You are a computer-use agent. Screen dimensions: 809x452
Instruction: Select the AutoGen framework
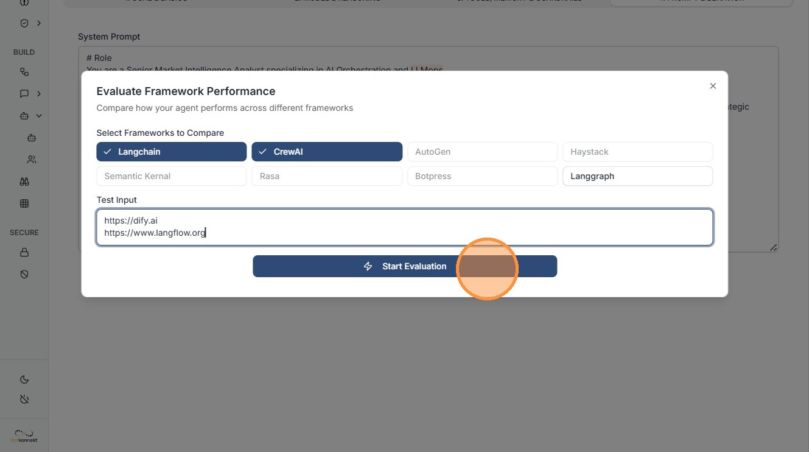[x=482, y=152]
